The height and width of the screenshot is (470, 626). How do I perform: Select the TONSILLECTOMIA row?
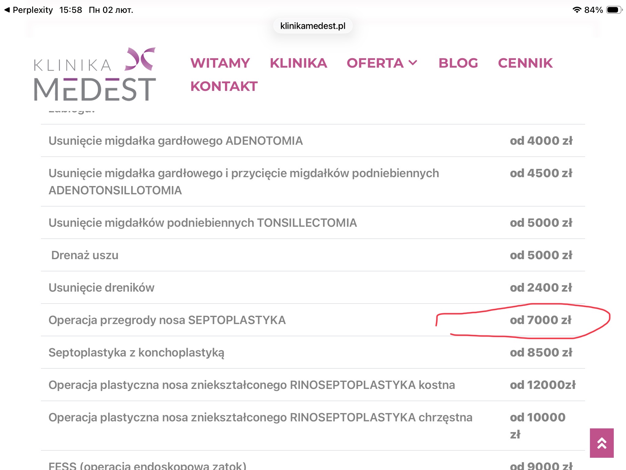coord(203,223)
